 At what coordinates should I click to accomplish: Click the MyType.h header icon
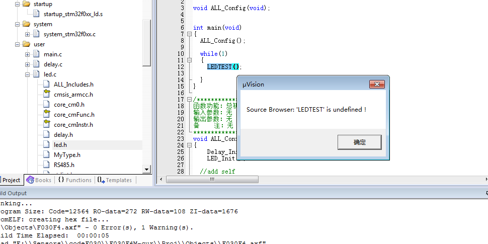click(46, 154)
